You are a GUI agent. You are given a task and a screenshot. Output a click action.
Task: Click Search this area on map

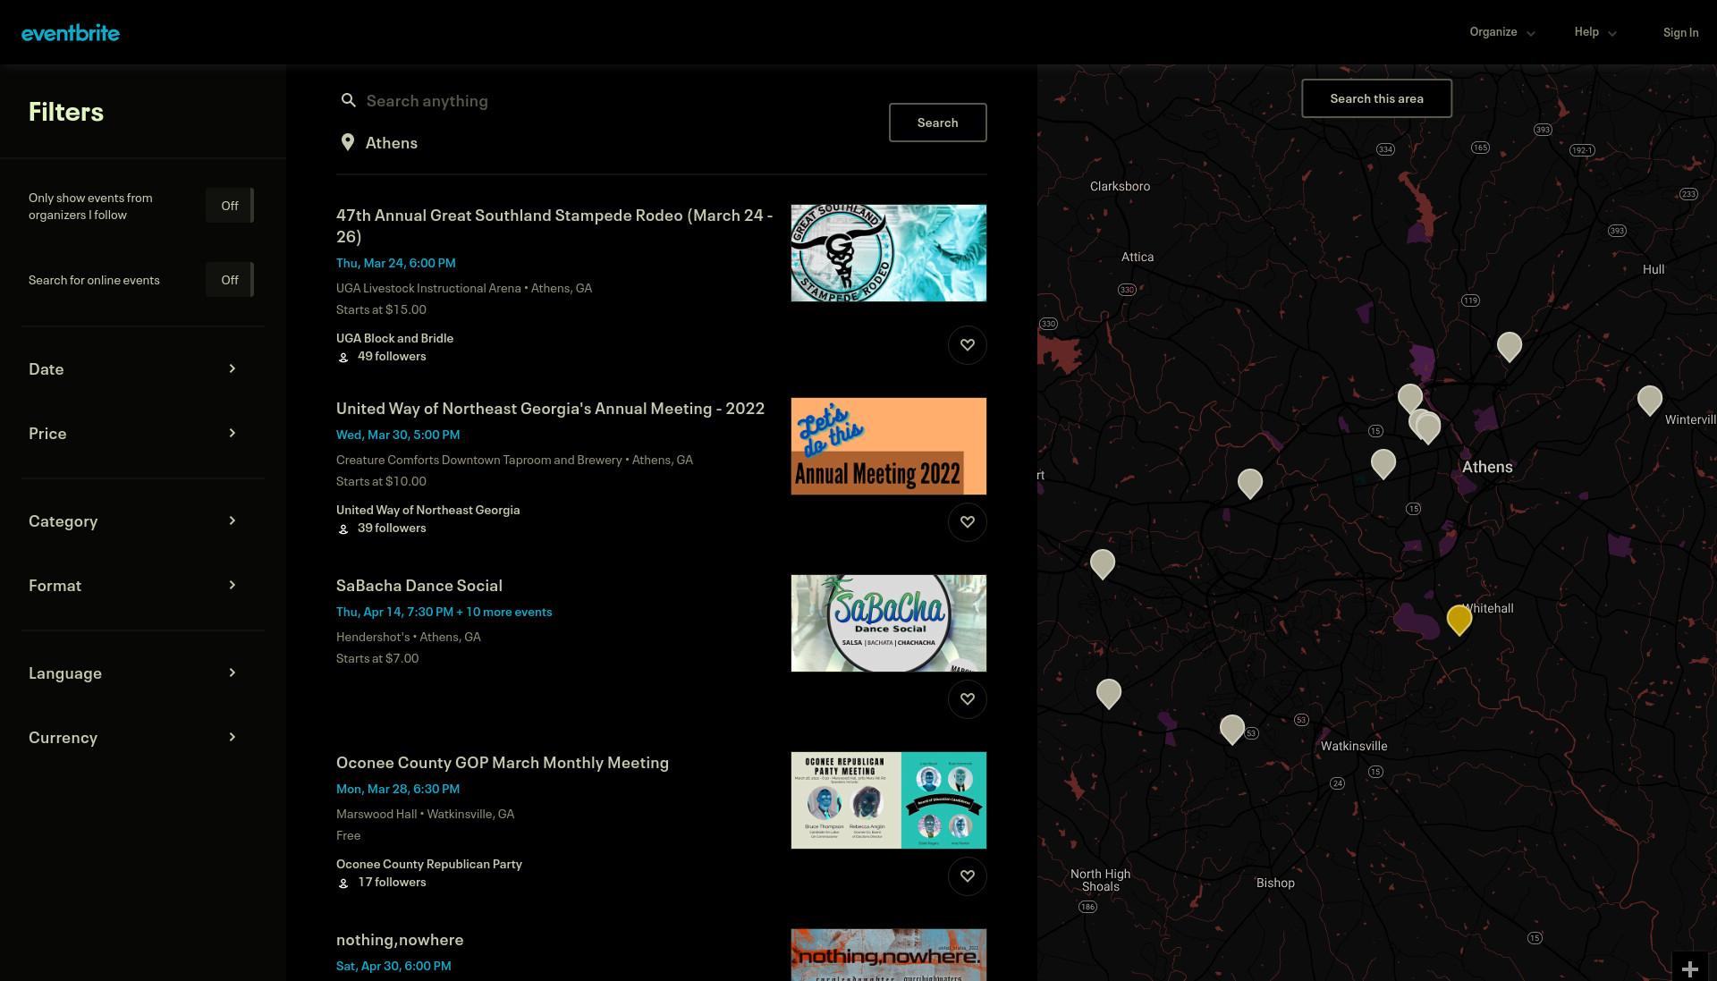[x=1376, y=98]
